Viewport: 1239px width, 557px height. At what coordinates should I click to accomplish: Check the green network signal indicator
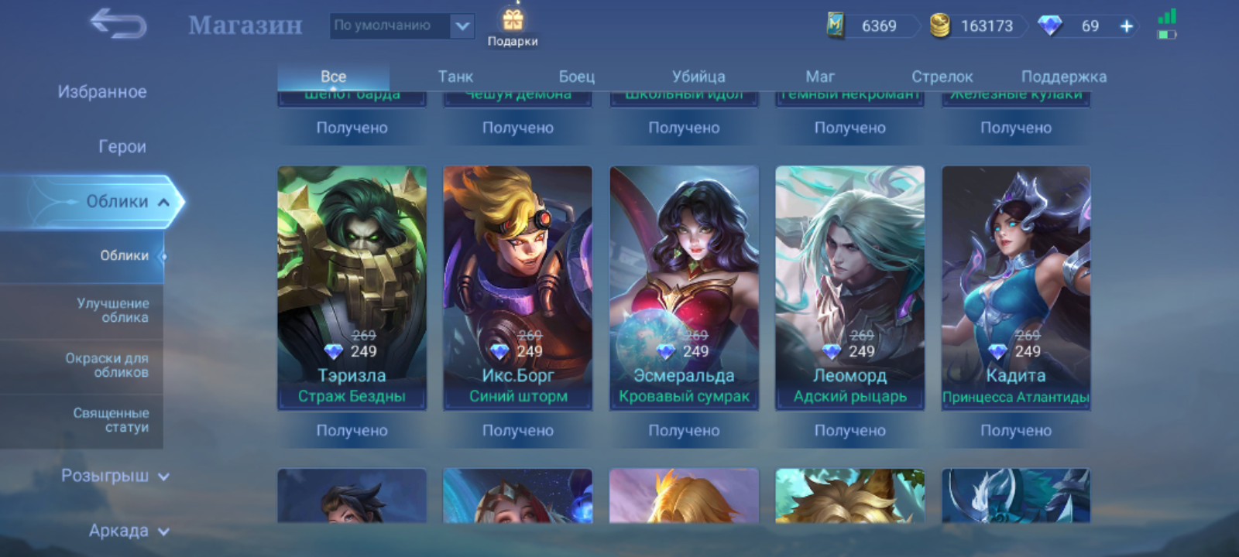1167,16
